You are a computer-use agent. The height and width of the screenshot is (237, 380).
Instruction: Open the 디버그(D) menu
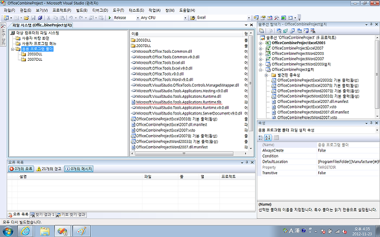point(100,10)
